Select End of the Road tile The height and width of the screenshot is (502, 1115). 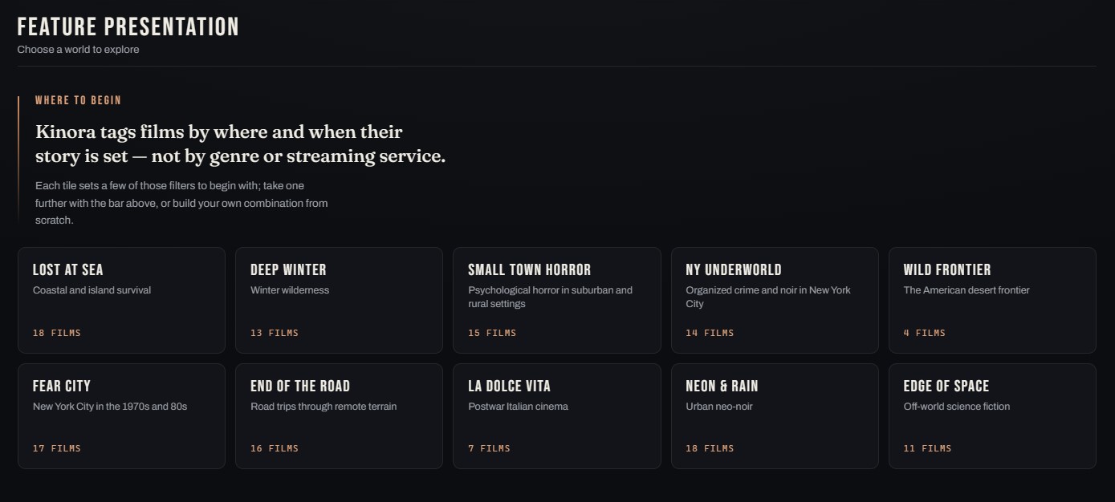[x=339, y=416]
